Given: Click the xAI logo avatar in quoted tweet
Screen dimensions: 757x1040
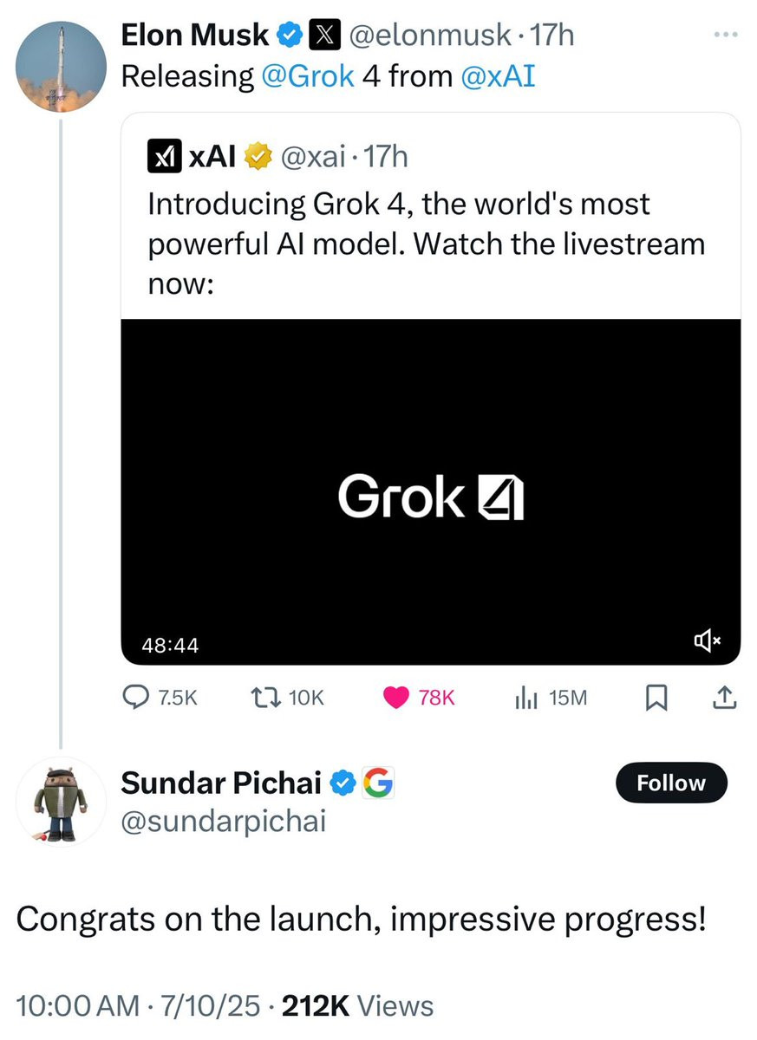Looking at the screenshot, I should coord(164,157).
